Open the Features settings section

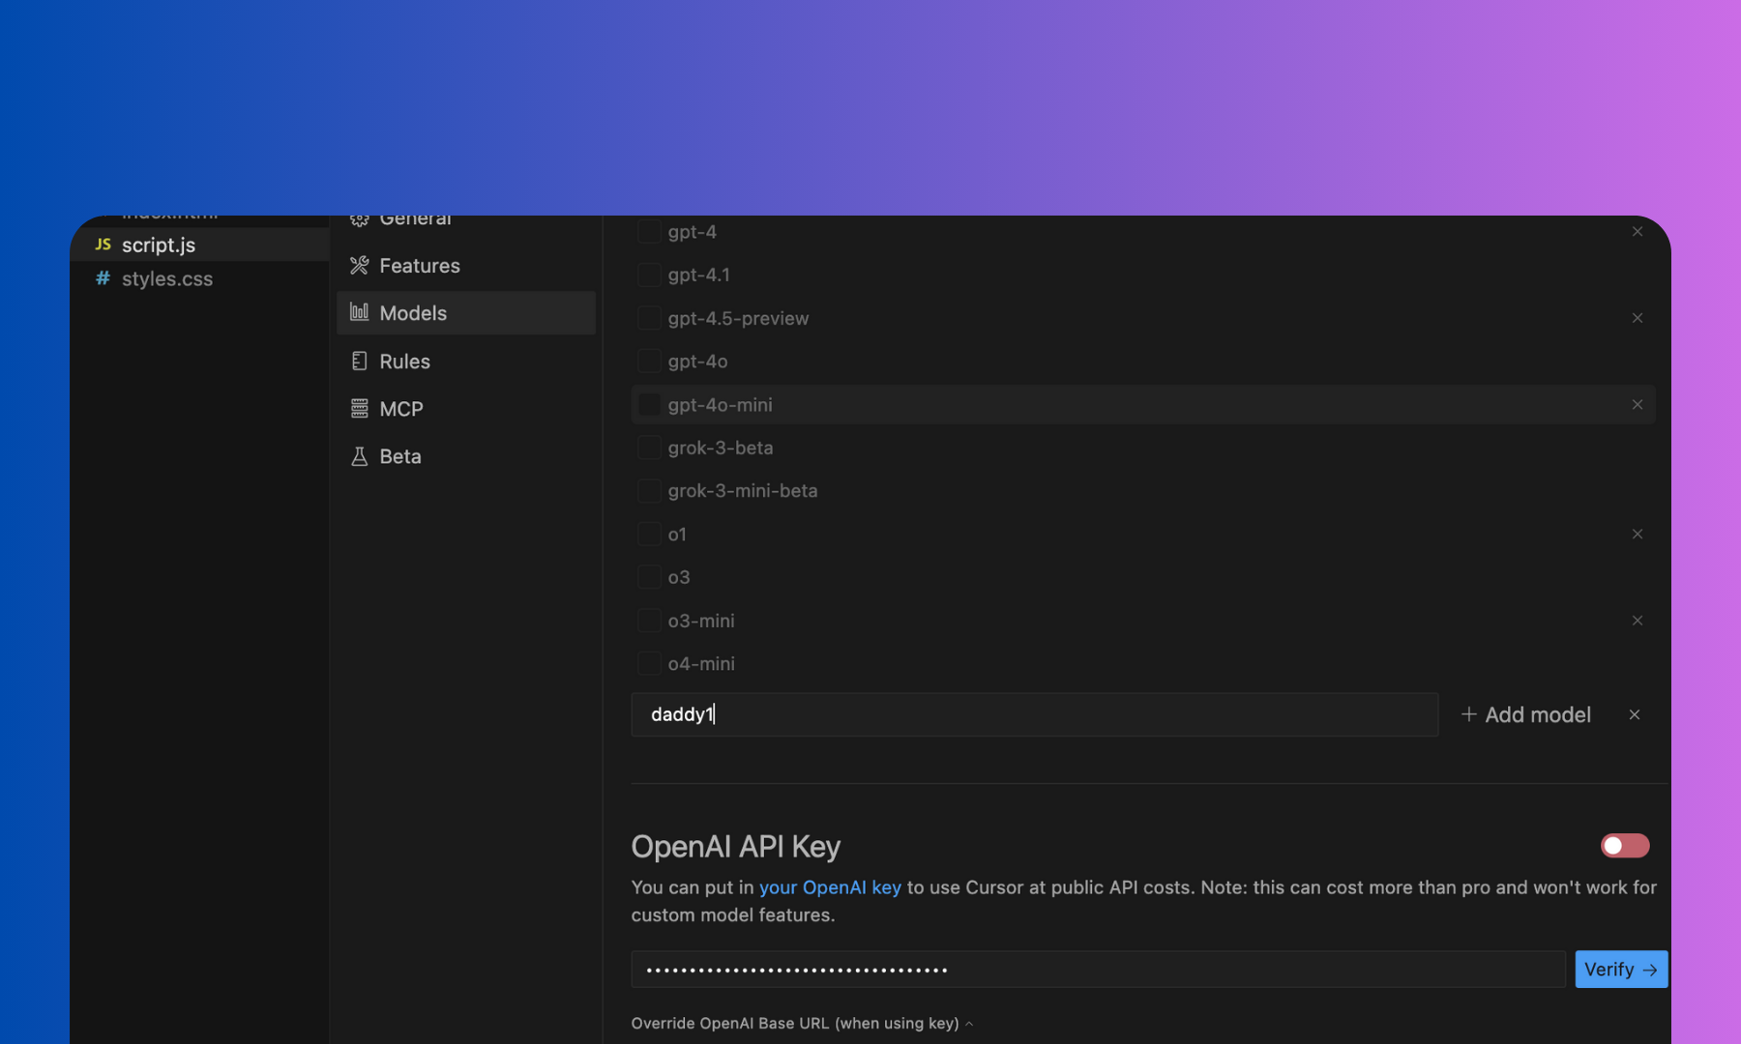coord(466,265)
